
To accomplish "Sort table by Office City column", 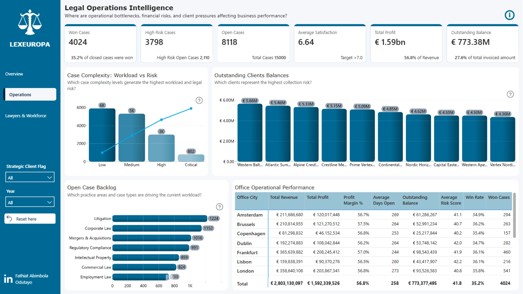I will 247,197.
